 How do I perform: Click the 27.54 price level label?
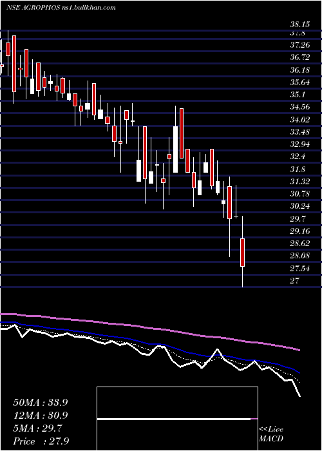point(299,269)
